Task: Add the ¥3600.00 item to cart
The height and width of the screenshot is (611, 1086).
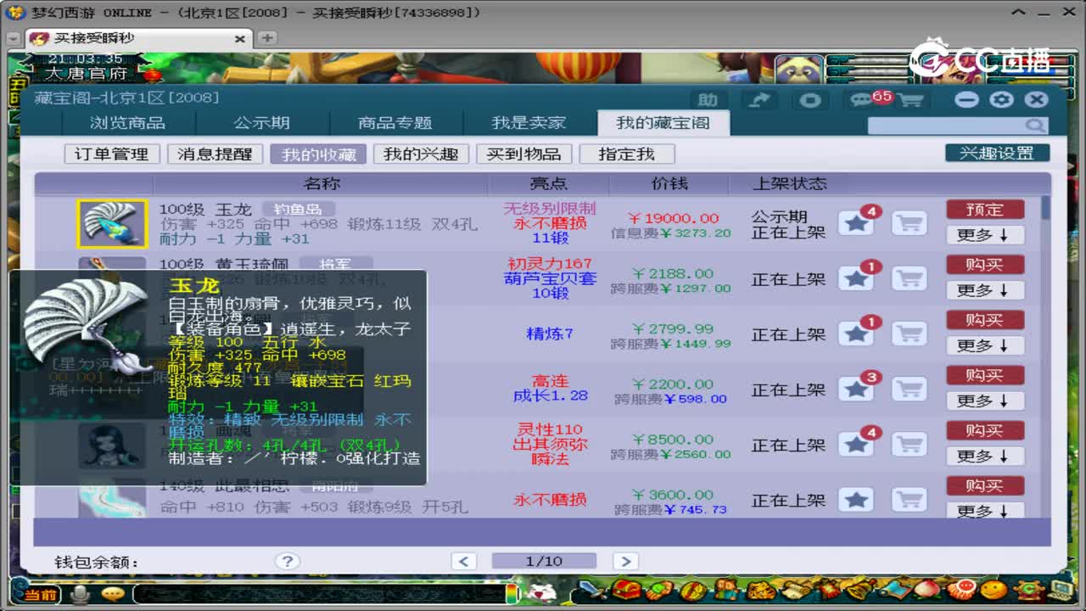Action: click(909, 499)
